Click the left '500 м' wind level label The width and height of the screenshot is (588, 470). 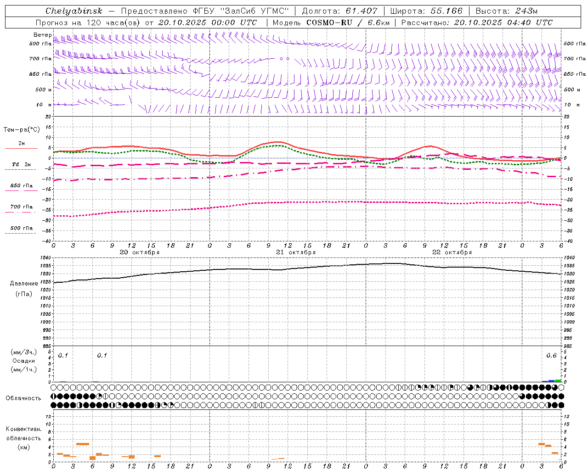[x=44, y=90]
